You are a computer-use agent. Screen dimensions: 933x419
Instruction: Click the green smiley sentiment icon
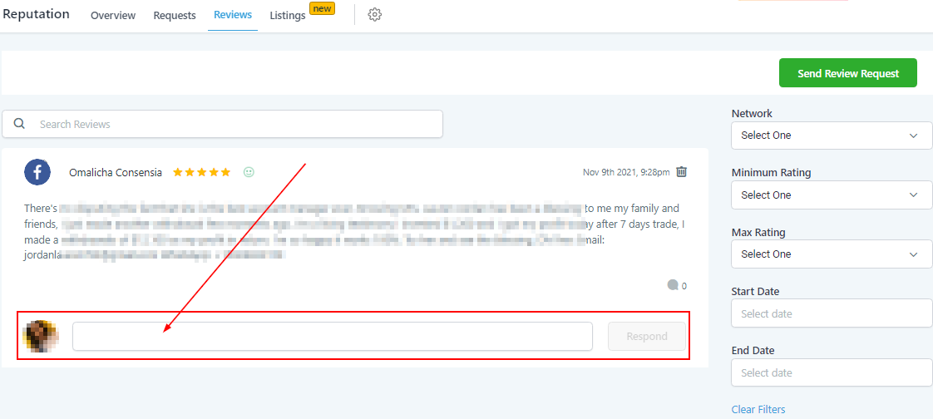[x=249, y=172]
